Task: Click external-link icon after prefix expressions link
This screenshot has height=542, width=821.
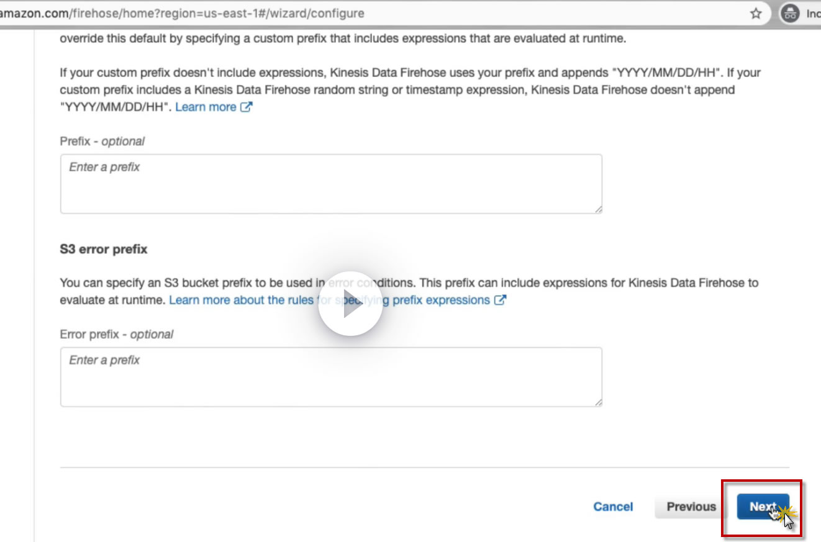Action: click(x=500, y=300)
